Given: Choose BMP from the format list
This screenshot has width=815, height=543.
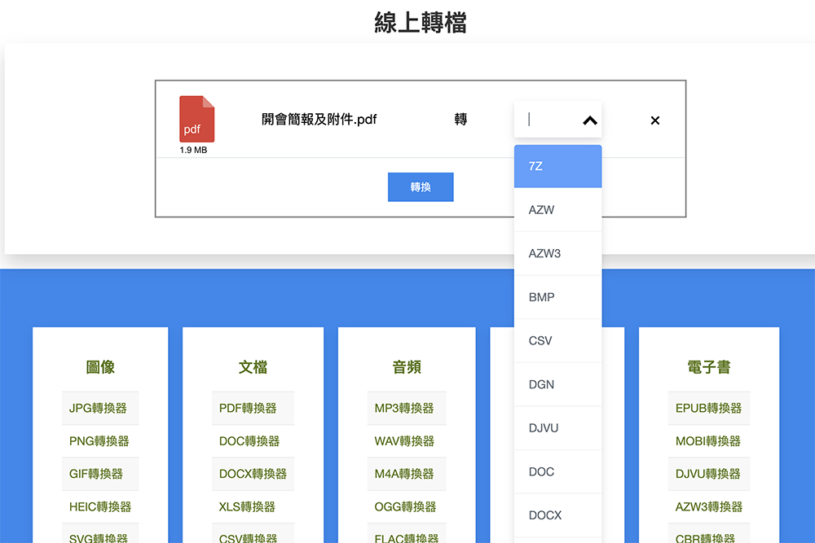Looking at the screenshot, I should pos(557,297).
